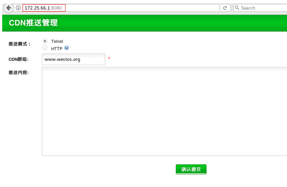Click the search magnifier icon

coord(237,8)
